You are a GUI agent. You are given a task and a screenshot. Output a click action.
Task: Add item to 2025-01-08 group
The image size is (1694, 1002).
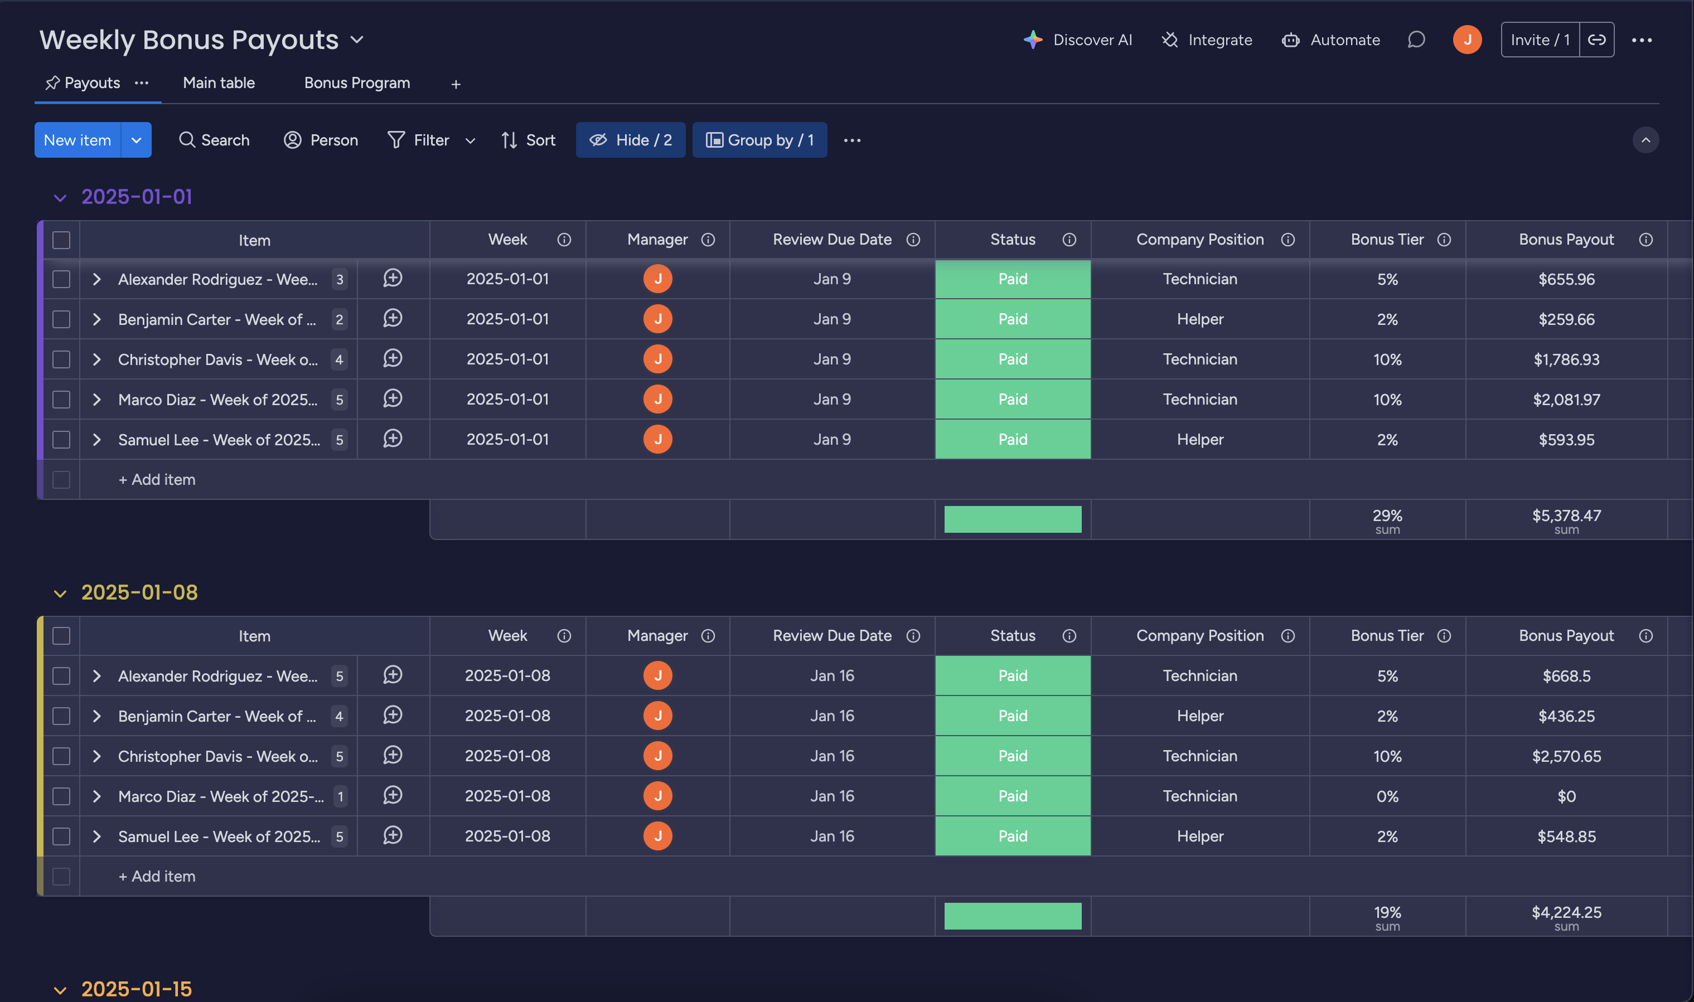click(157, 875)
